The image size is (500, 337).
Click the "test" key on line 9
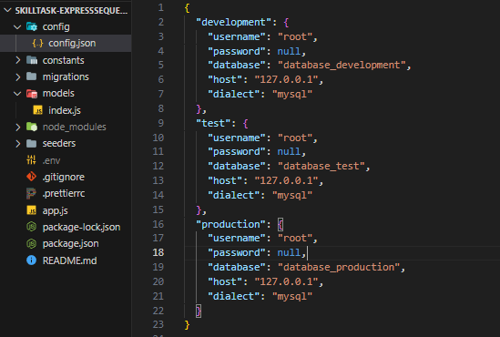213,123
